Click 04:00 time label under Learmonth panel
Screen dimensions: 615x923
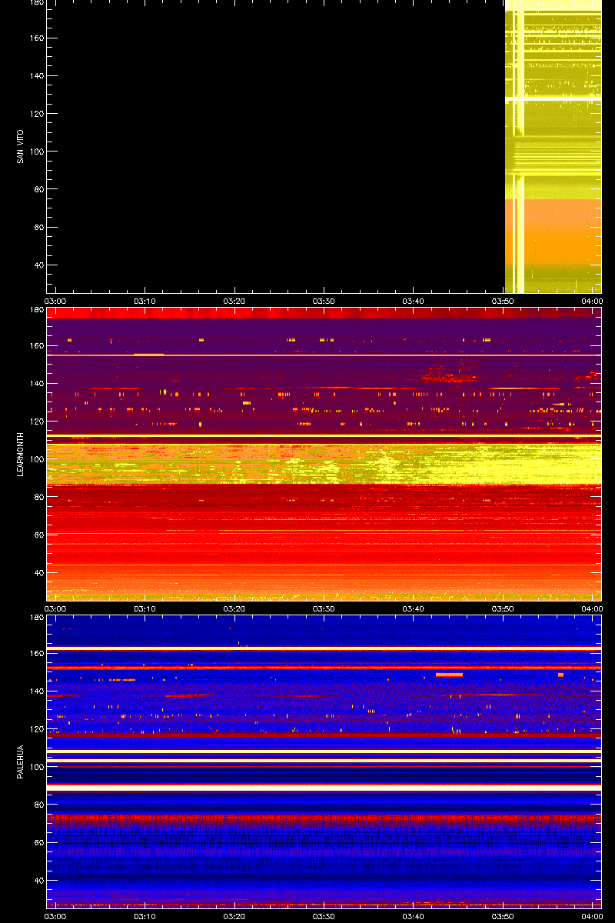592,609
